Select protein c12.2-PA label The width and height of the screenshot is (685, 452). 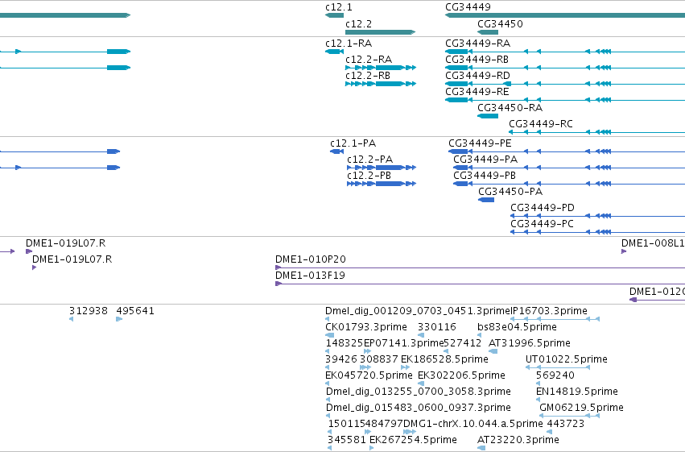click(370, 160)
